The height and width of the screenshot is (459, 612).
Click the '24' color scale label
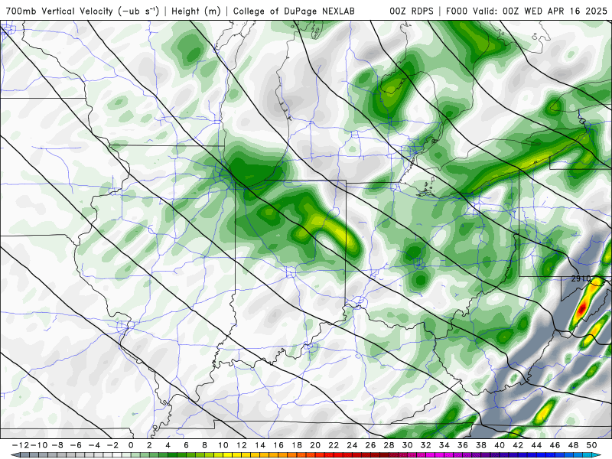tap(352, 445)
